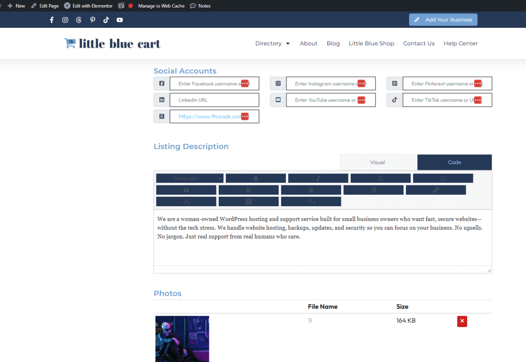Open the YouTube social icon
The height and width of the screenshot is (362, 526).
(120, 19)
